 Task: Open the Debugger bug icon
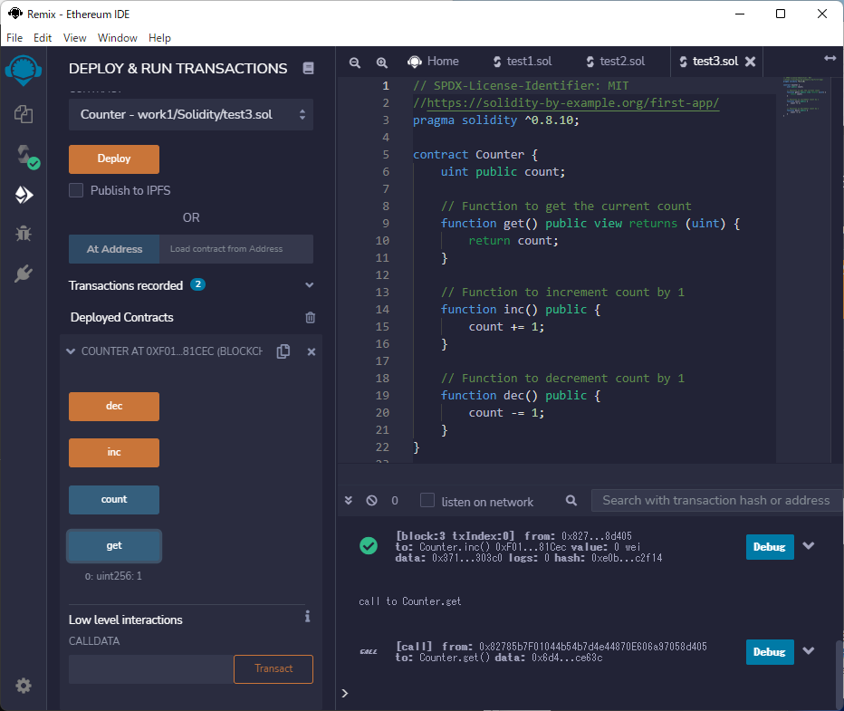[x=24, y=234]
